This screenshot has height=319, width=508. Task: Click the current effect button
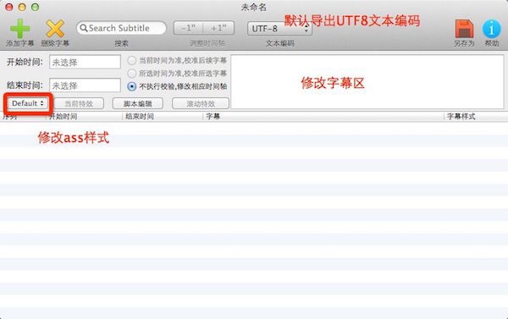click(x=79, y=103)
